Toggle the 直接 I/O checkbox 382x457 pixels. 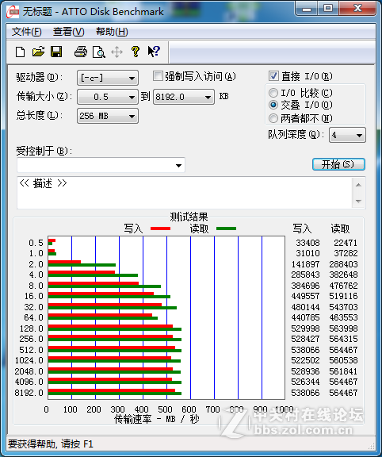[273, 76]
